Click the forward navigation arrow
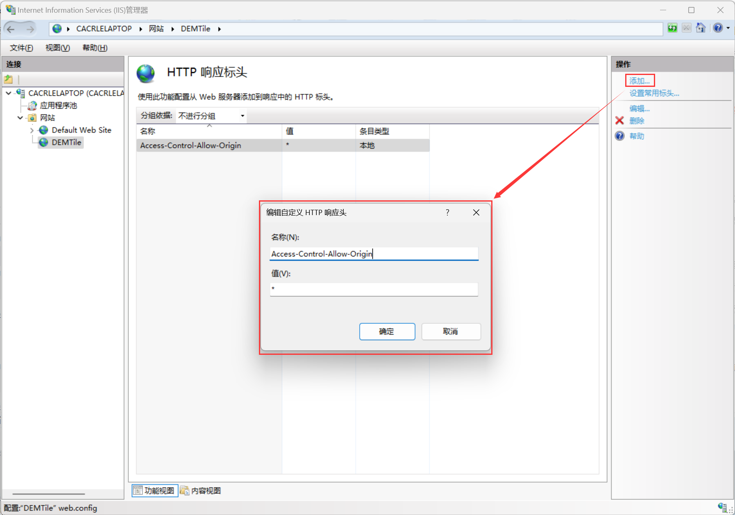This screenshot has height=515, width=735. coord(30,29)
